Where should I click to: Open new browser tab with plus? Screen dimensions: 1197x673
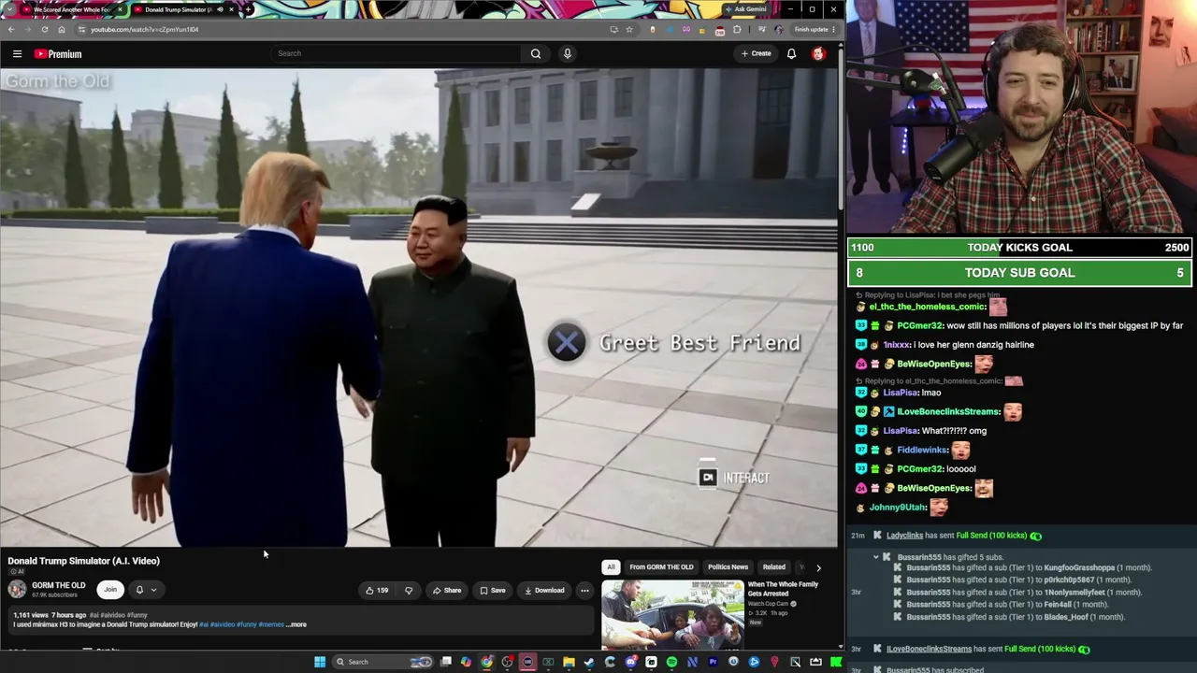pos(247,9)
